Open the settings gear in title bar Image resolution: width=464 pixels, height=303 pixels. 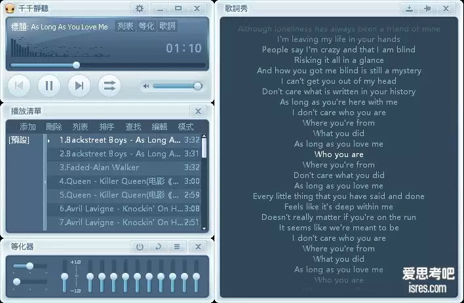pos(140,9)
